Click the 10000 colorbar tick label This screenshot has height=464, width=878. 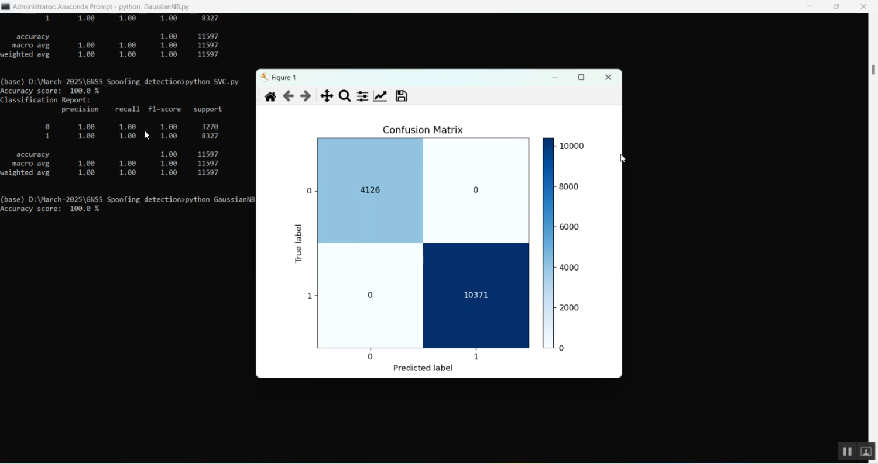(x=572, y=146)
